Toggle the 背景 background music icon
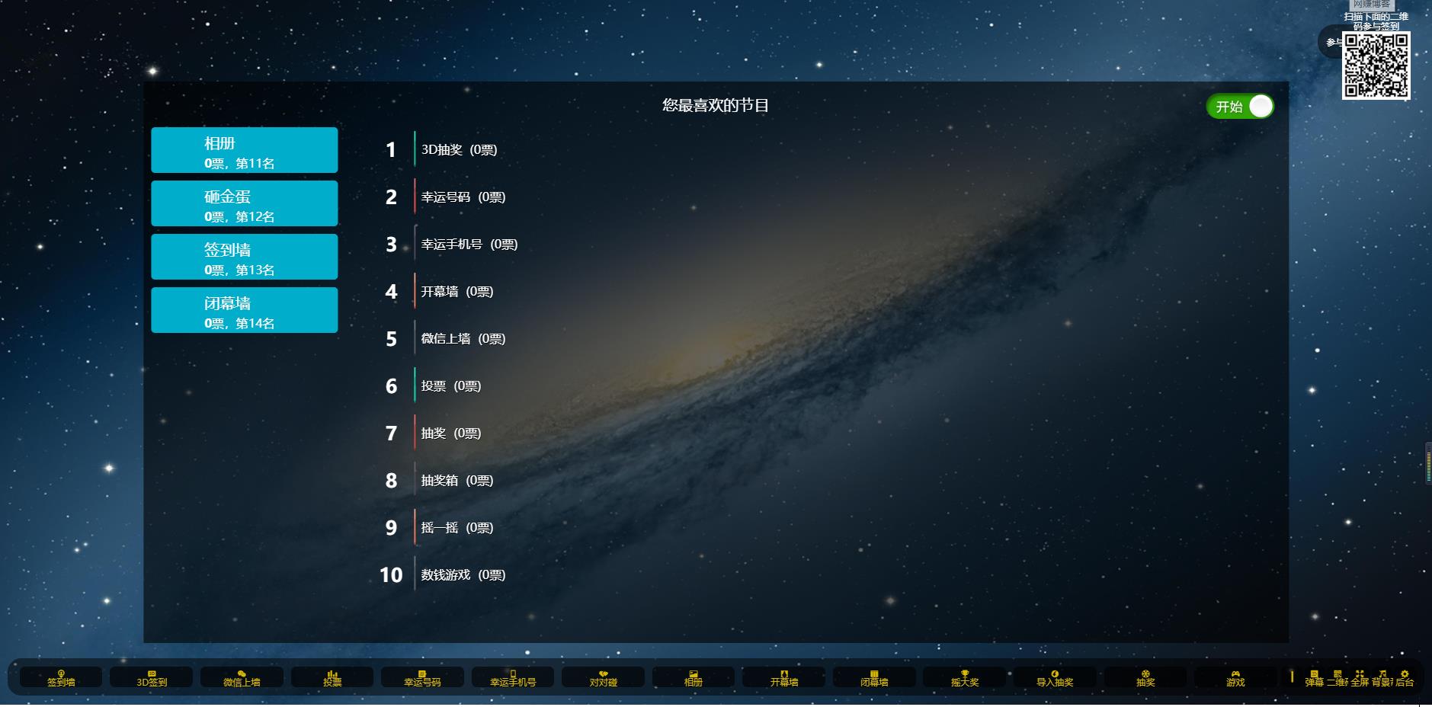Viewport: 1432px width, 707px height. (x=1382, y=678)
